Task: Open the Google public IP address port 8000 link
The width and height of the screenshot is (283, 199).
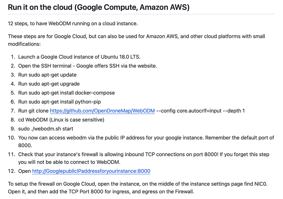Action: (91, 171)
